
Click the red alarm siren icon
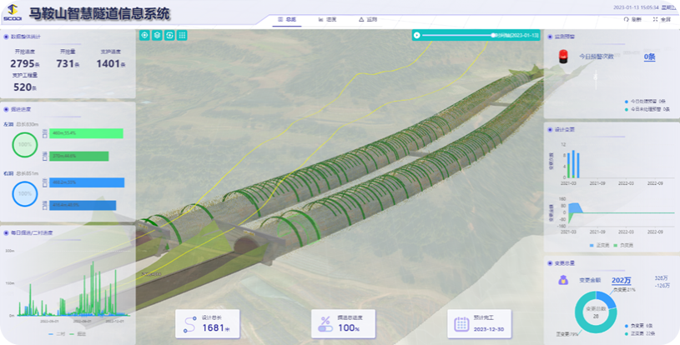click(562, 57)
